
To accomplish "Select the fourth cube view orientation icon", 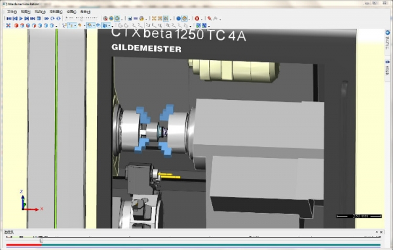I will (34, 25).
